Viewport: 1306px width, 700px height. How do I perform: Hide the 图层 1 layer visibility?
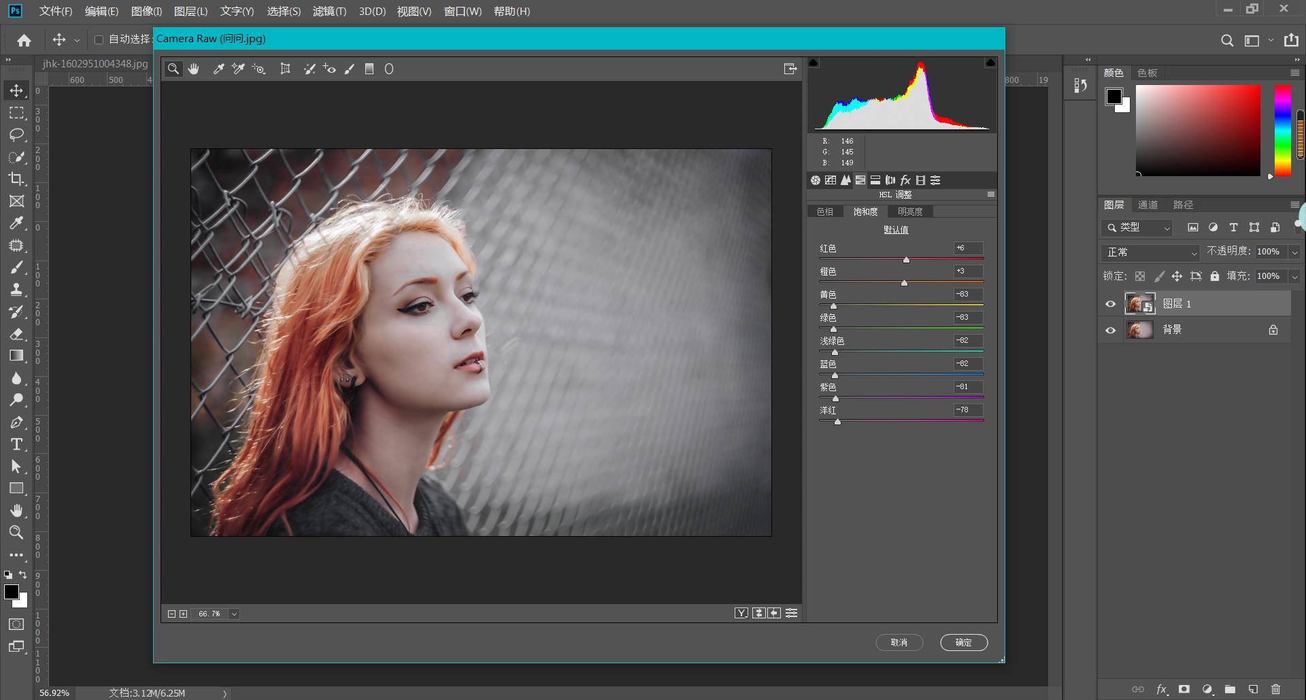1110,304
